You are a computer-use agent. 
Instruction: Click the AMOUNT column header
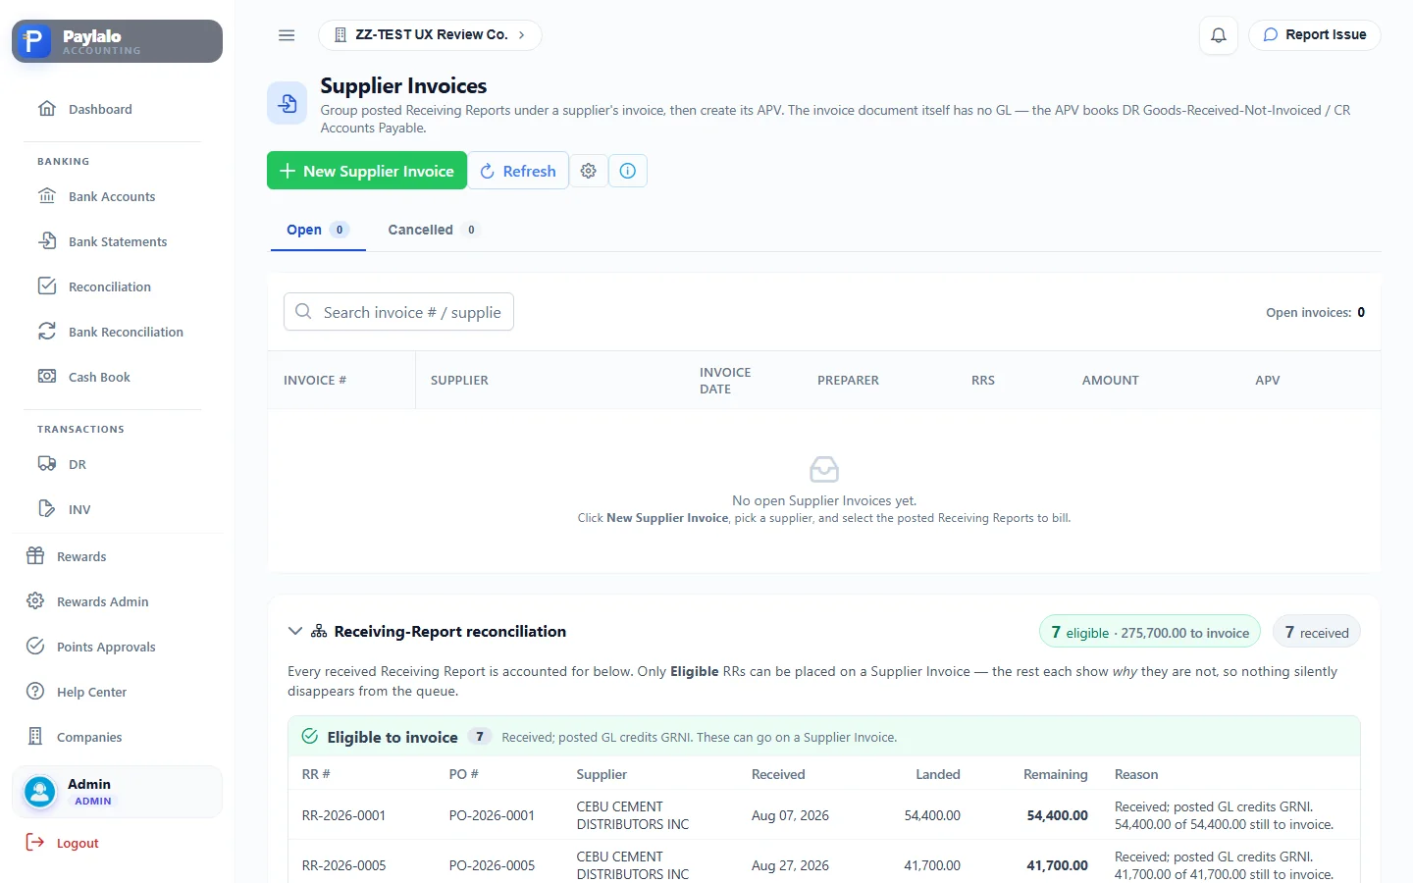(1111, 381)
